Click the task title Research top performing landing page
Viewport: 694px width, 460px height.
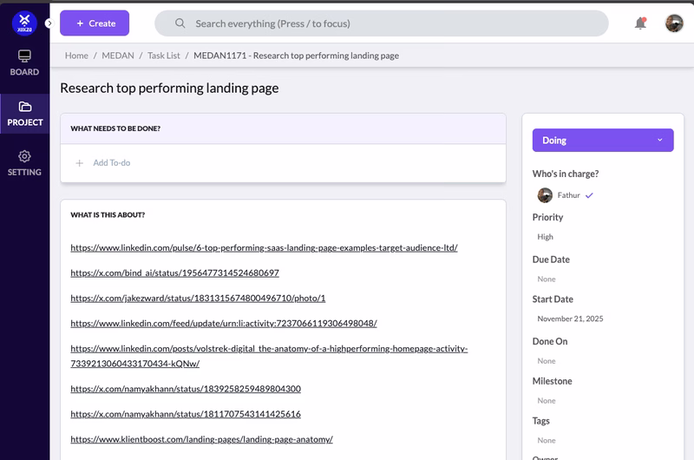point(169,89)
